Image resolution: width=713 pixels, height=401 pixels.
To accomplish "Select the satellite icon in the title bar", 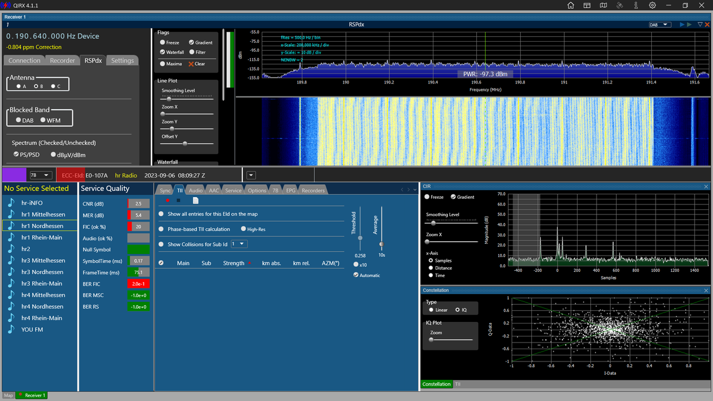I will click(x=620, y=5).
